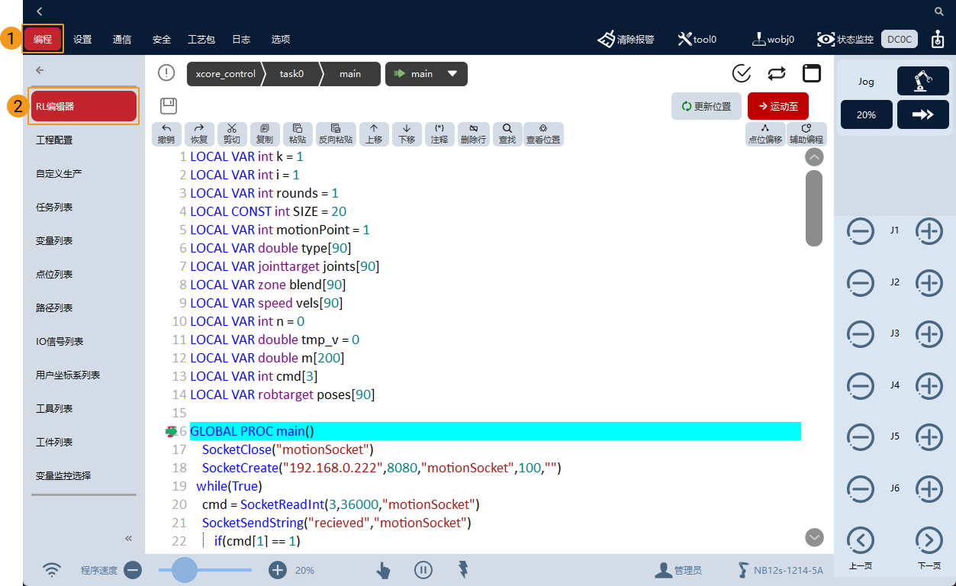Screen dimensions: 956x586
Task: Open tool0 tool selection
Action: pyautogui.click(x=697, y=39)
